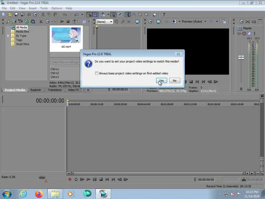This screenshot has width=265, height=199.
Task: Click No in Vegas Pro dialog
Action: pos(175,81)
